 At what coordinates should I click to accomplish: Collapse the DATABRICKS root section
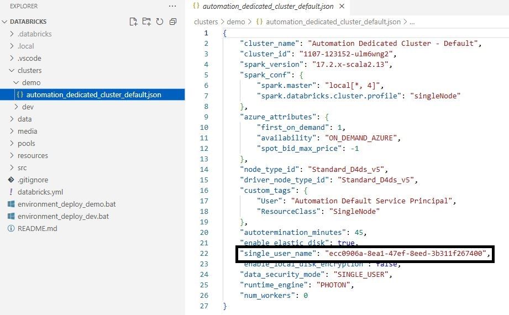click(x=4, y=22)
